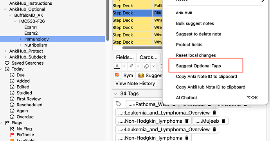Open the Fields... button
Screen dimensions: 270x141
tap(125, 57)
